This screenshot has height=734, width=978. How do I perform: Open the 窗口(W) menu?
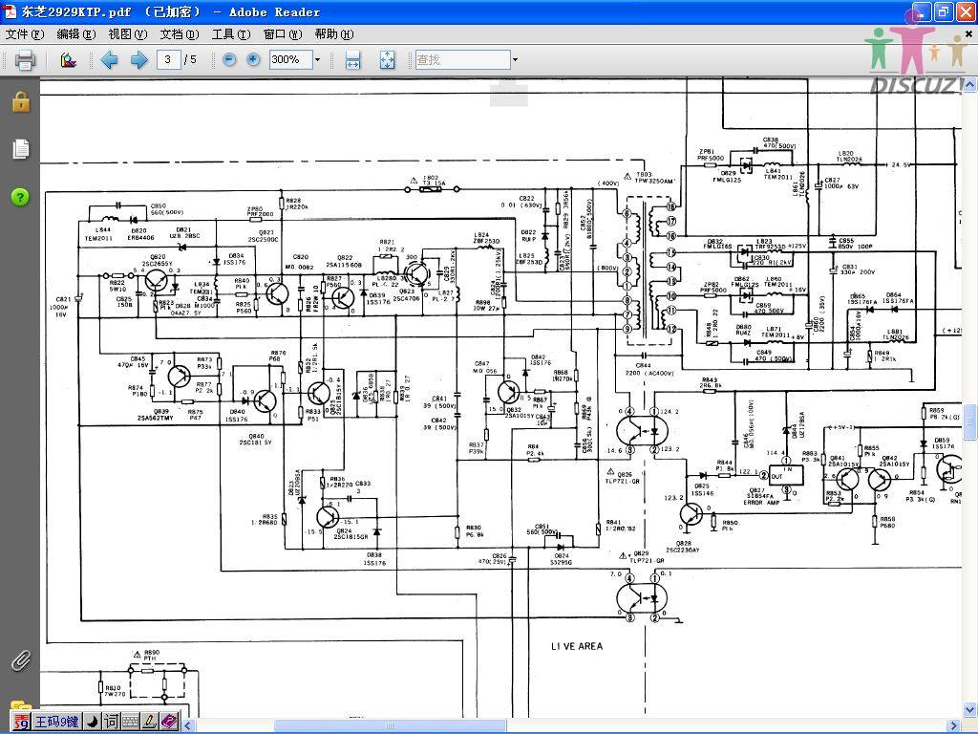[283, 33]
